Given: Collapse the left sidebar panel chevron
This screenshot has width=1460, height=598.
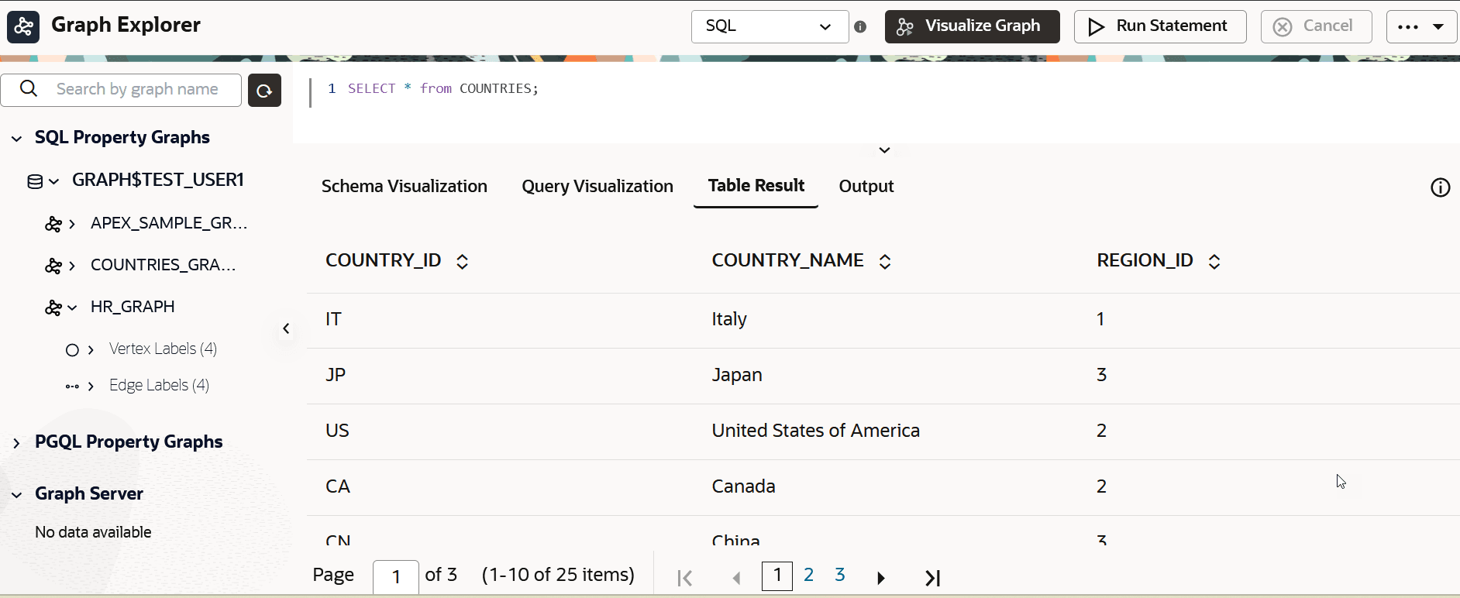Looking at the screenshot, I should [x=286, y=328].
